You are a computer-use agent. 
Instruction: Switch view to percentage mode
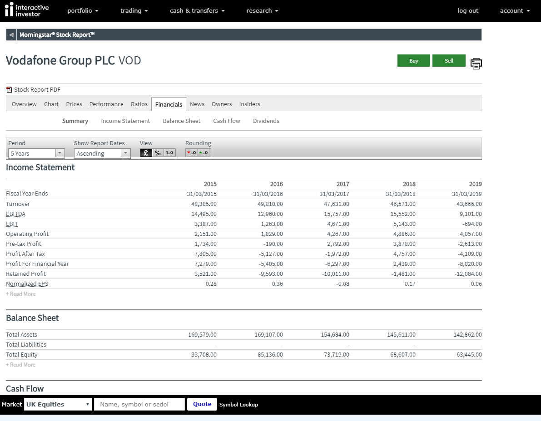click(158, 153)
